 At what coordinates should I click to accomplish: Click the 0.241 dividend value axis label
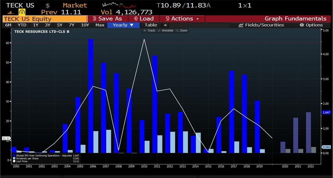pyautogui.click(x=326, y=147)
